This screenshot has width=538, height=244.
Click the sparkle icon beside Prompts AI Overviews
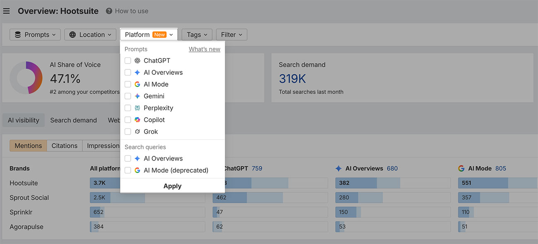(137, 73)
